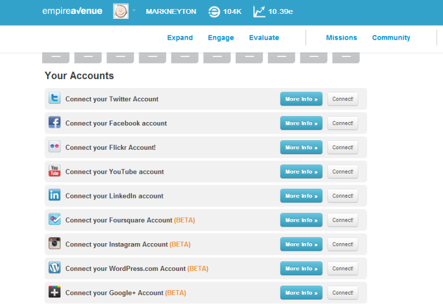Click Connect for Foursquare Account
The image size is (443, 304).
[343, 220]
